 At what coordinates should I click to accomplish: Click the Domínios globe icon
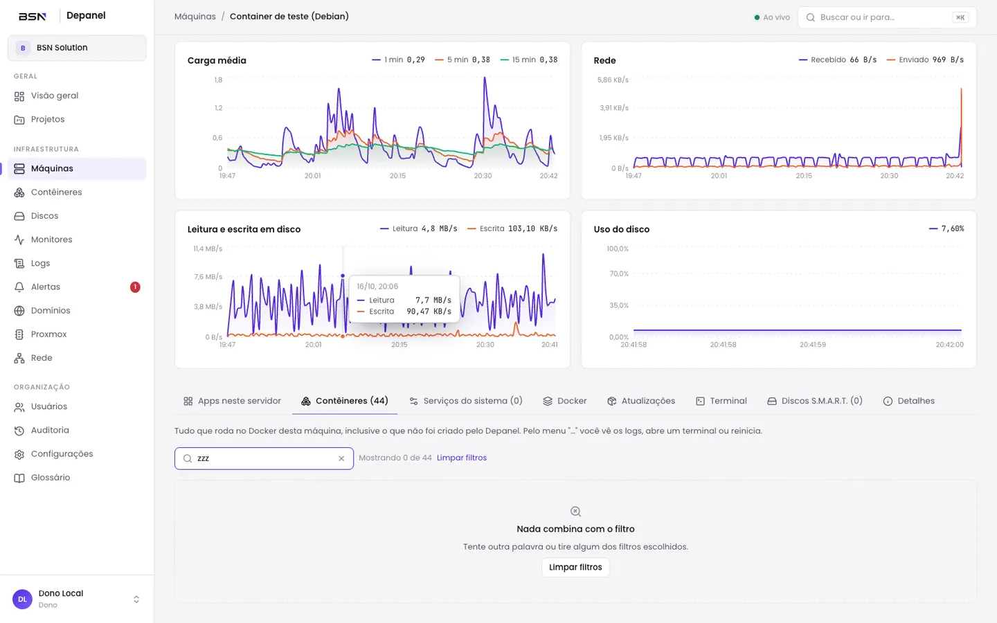(x=19, y=311)
